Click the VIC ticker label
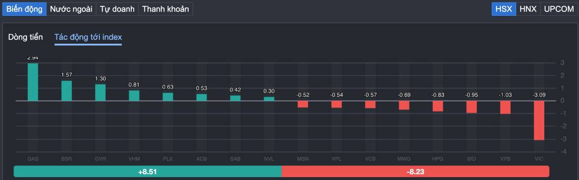The image size is (579, 180). (539, 158)
